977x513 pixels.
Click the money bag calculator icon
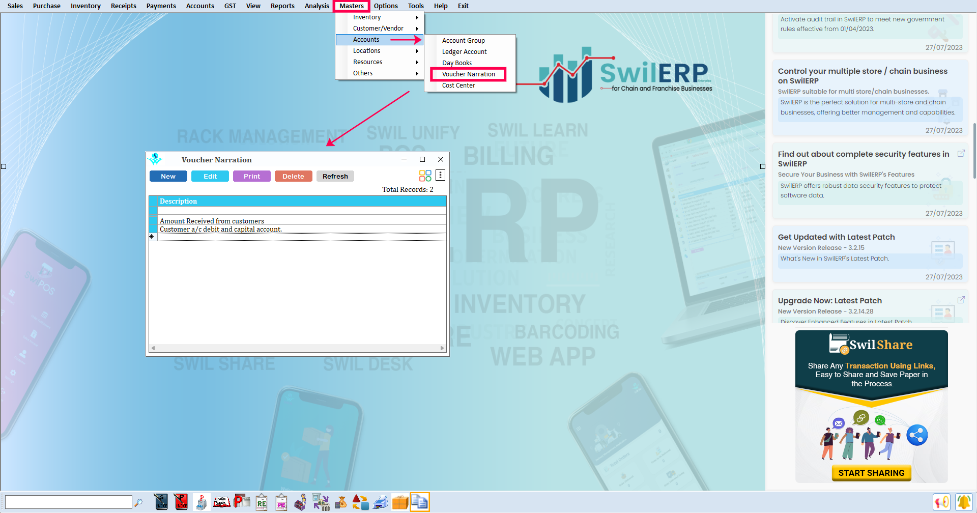[x=341, y=502]
